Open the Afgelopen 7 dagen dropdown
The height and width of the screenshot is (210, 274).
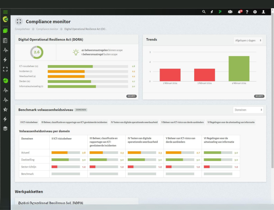tap(248, 40)
